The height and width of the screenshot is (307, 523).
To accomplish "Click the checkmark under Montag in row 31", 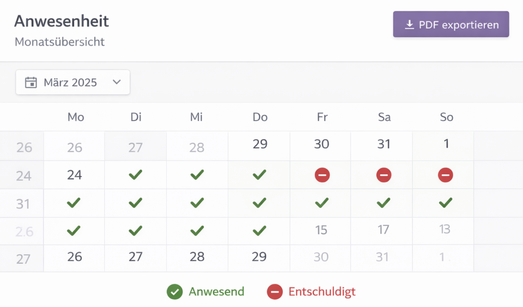I will tap(74, 202).
